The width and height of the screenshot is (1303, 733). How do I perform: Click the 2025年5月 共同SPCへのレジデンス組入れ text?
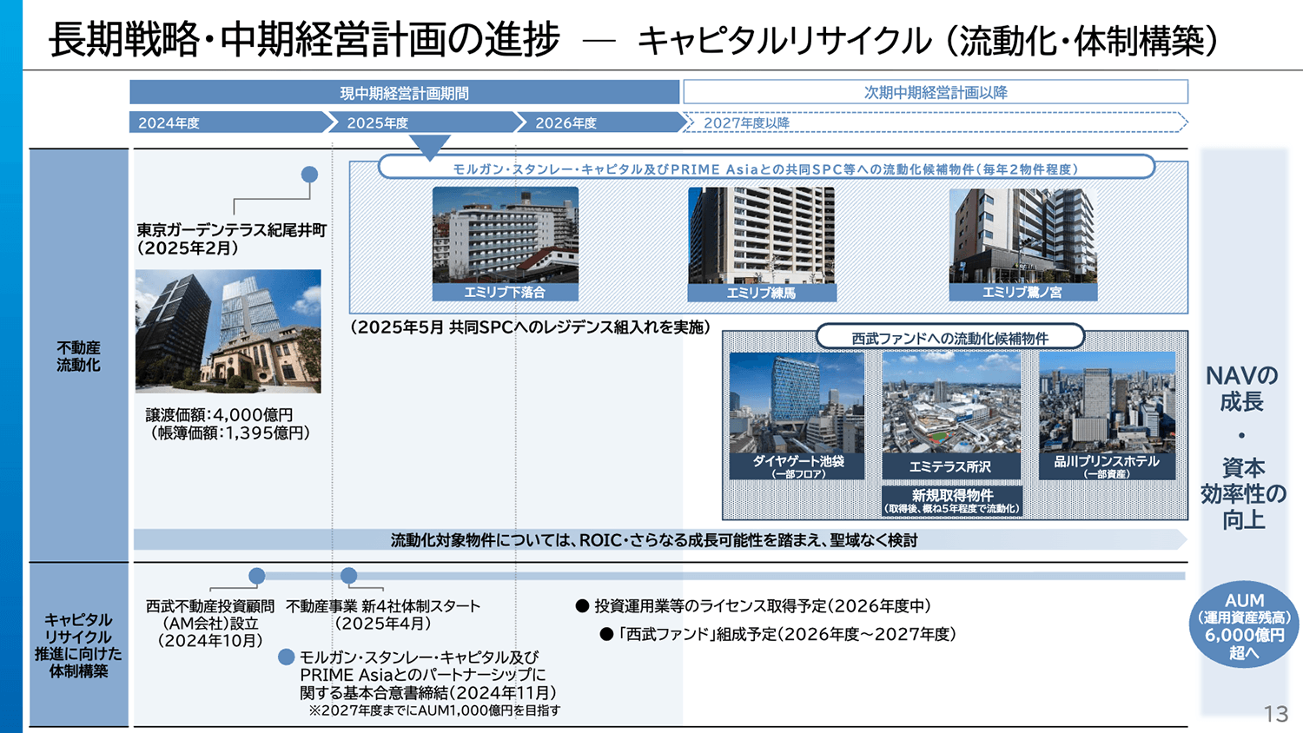coord(531,327)
